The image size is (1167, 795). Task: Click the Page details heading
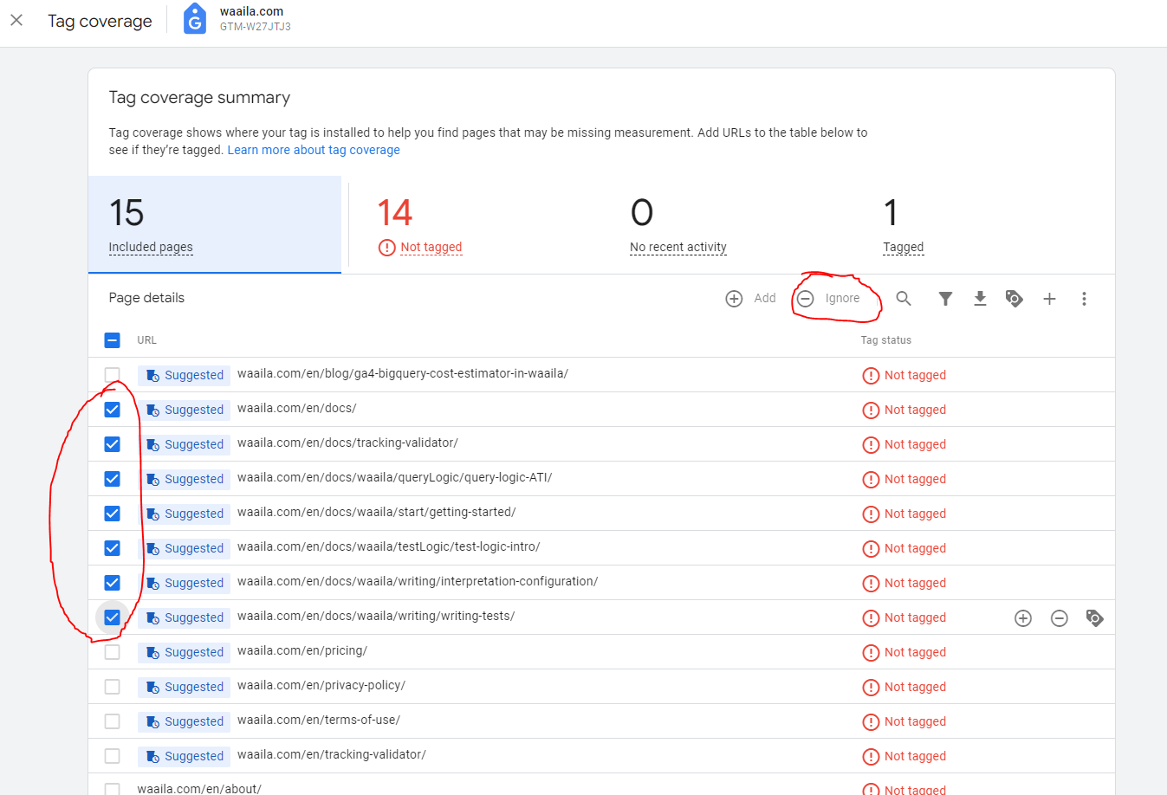tap(146, 298)
